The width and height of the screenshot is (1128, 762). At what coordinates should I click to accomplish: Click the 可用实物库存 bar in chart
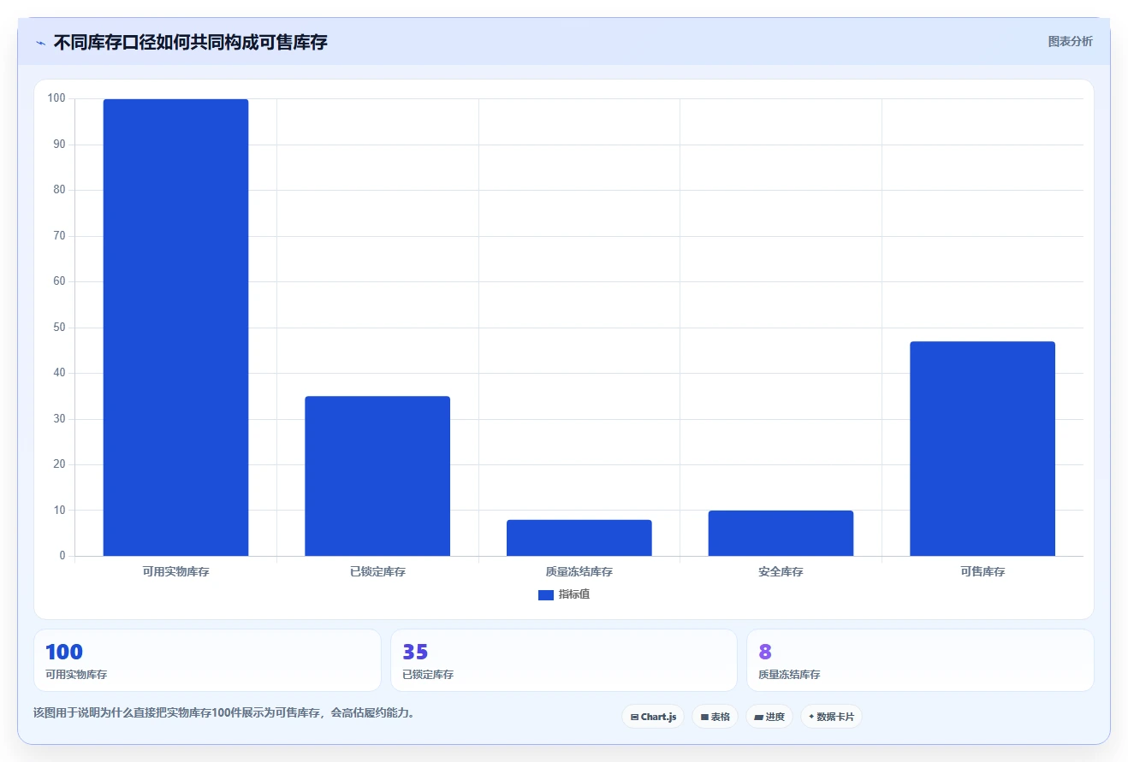(x=175, y=328)
